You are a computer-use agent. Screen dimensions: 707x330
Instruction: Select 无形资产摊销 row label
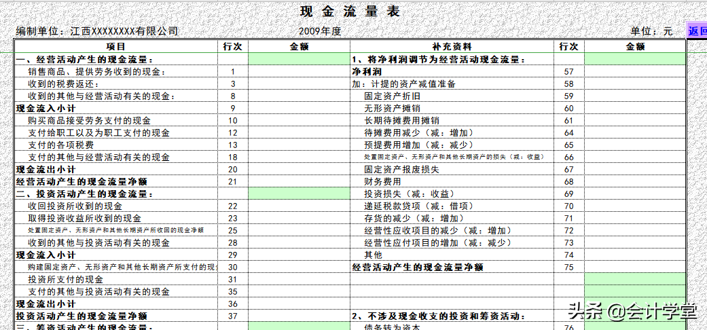click(393, 108)
